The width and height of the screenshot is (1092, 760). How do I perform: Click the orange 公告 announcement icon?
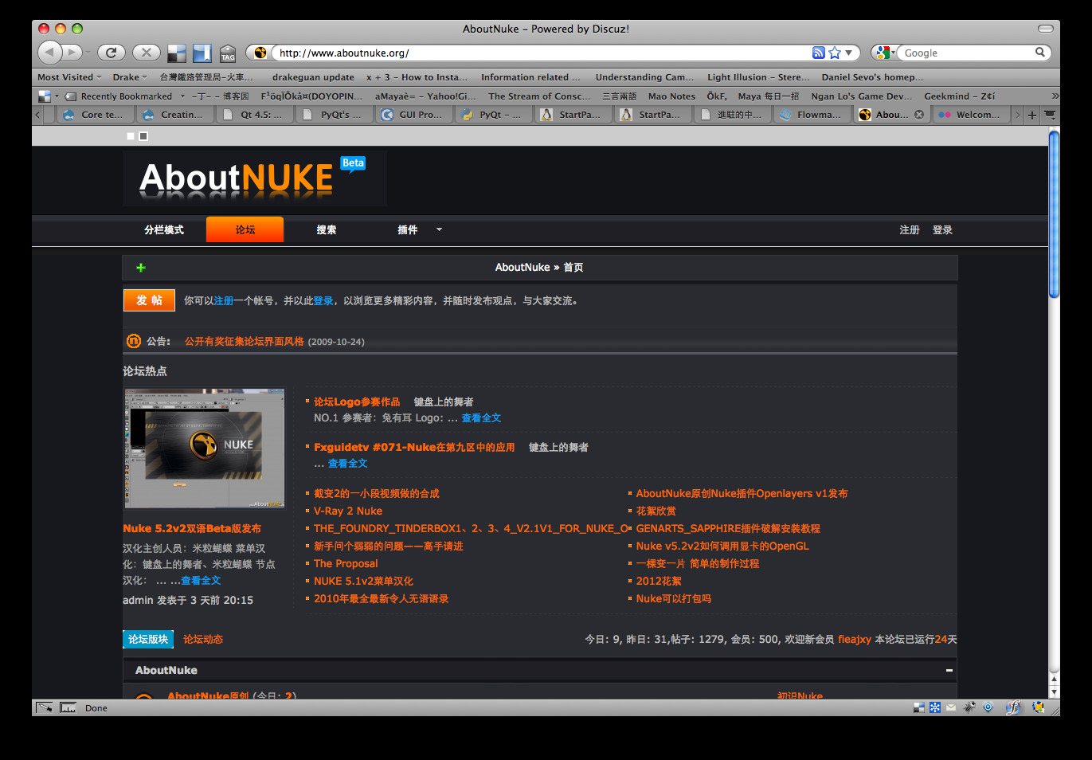pyautogui.click(x=134, y=341)
